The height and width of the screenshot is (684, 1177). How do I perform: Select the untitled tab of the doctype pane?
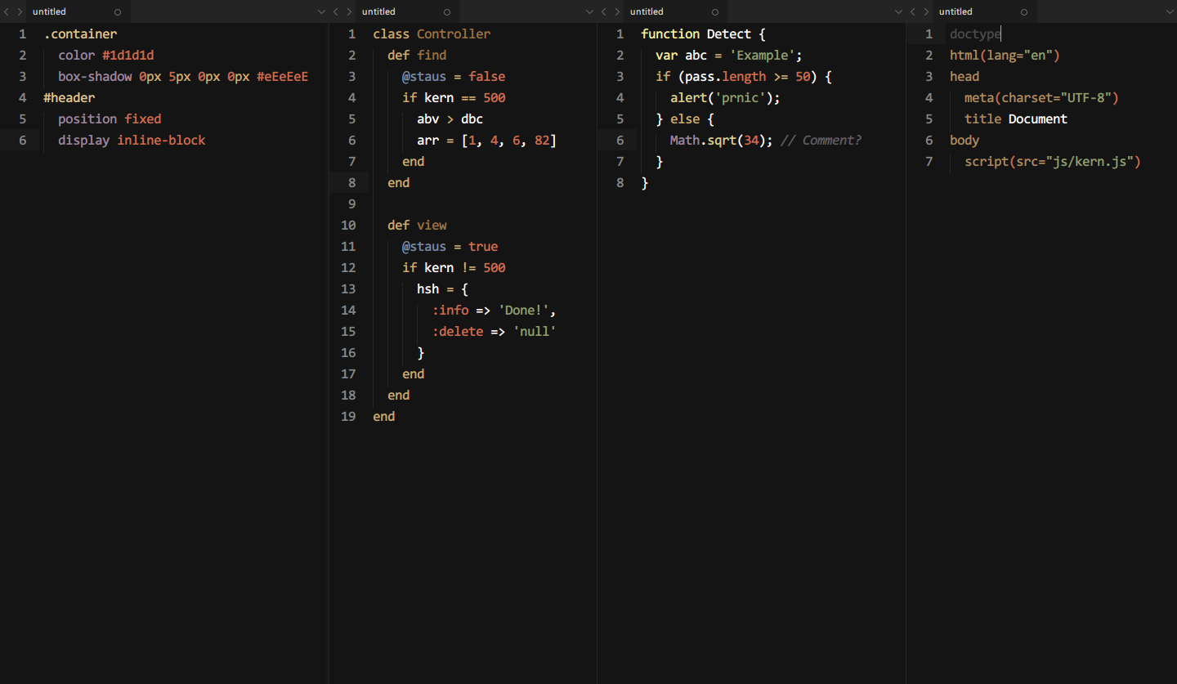(x=983, y=11)
